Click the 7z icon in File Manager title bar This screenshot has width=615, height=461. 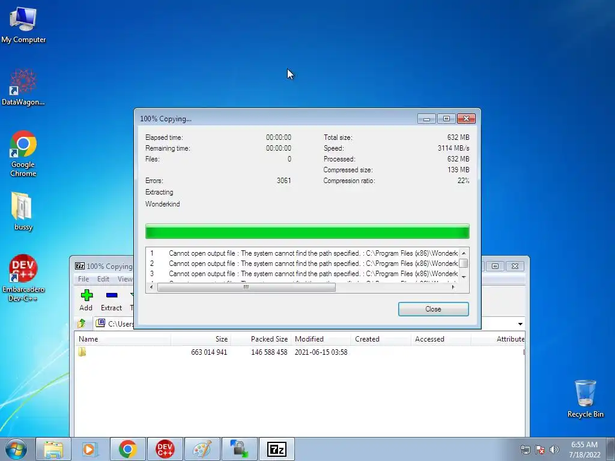(80, 266)
